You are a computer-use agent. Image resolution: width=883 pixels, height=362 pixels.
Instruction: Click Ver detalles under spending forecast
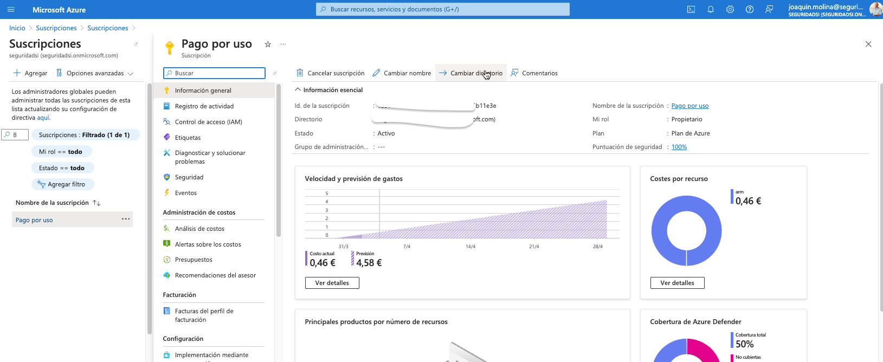coord(332,283)
